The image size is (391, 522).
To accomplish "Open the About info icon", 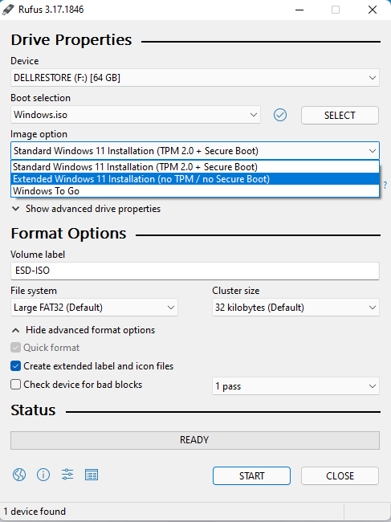I will [43, 475].
